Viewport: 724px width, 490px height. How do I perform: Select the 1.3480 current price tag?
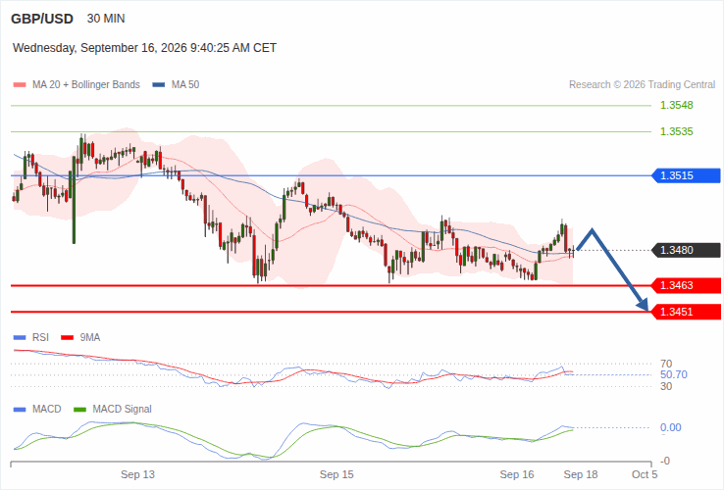click(x=686, y=251)
